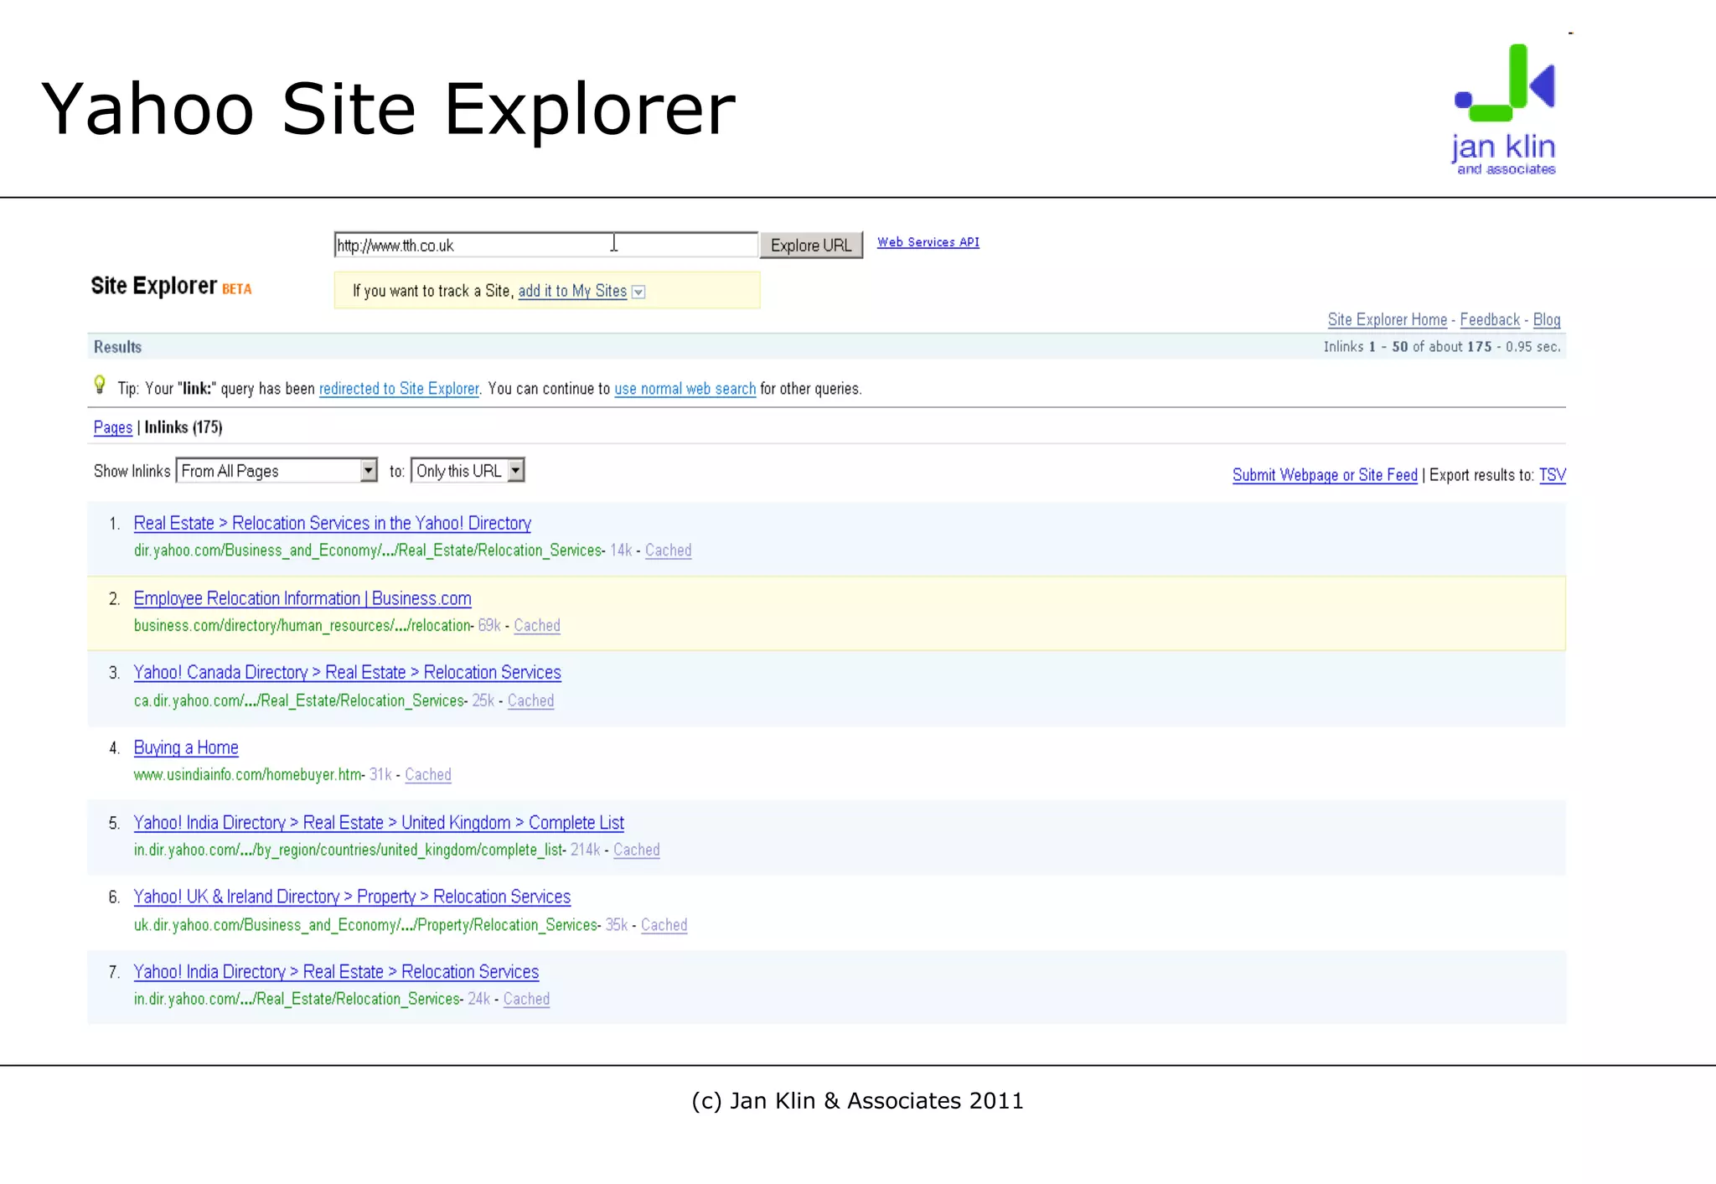Click the add it to My Sites link
1716x1184 pixels.
572,291
